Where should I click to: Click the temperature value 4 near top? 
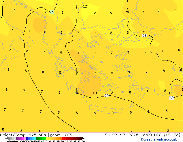[x=79, y=13]
